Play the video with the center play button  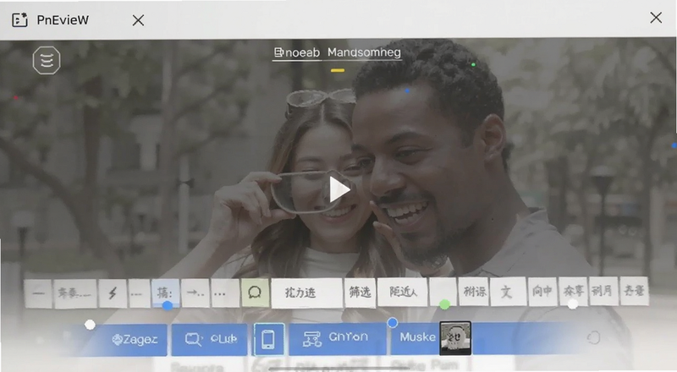tap(339, 189)
